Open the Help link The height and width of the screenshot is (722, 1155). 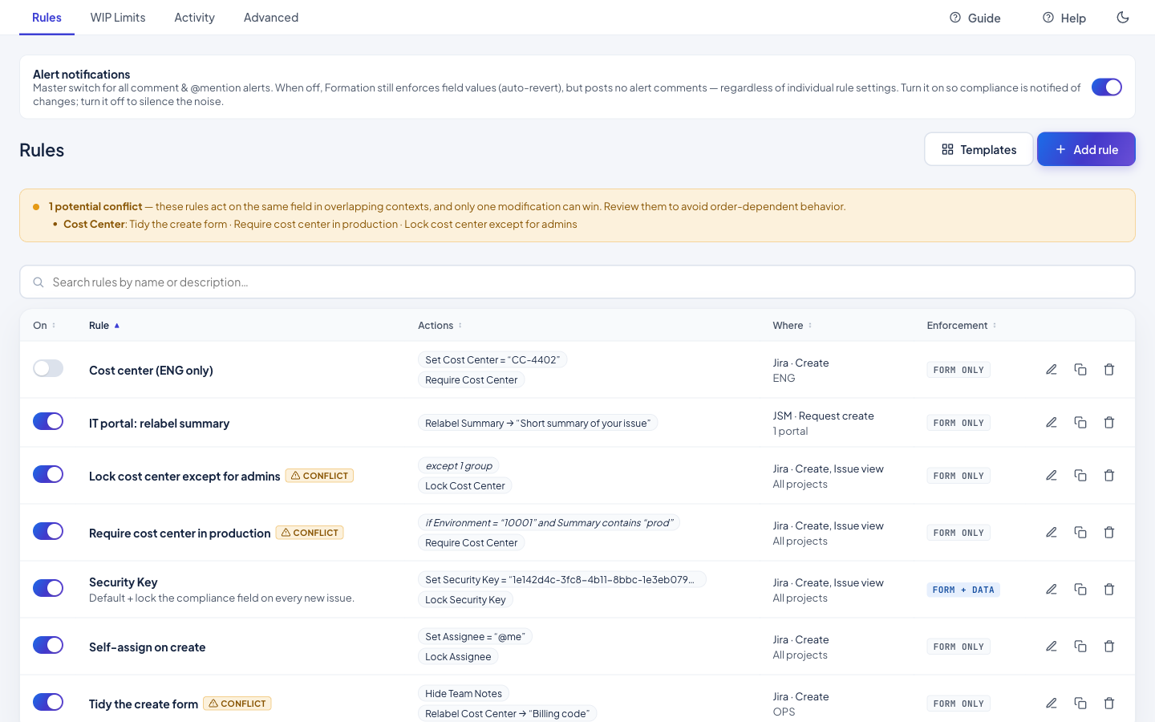pos(1064,18)
